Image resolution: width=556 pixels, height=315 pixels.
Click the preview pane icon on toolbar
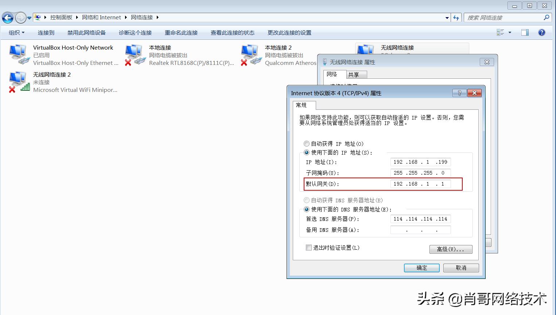click(524, 32)
